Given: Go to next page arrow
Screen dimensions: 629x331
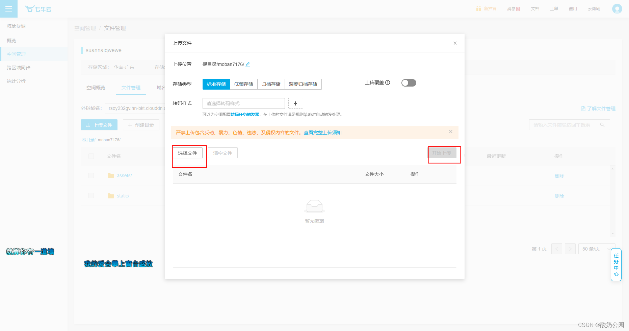Looking at the screenshot, I should tap(570, 249).
